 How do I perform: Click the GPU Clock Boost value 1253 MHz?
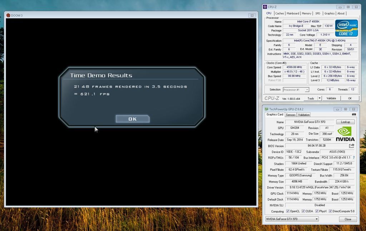click(347, 193)
